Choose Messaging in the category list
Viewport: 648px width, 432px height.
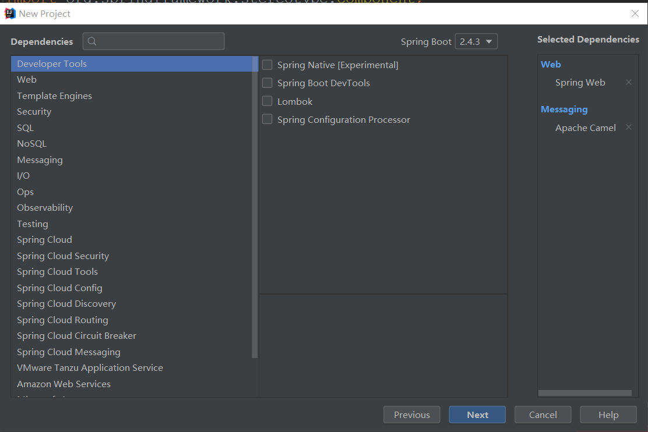tap(132, 160)
